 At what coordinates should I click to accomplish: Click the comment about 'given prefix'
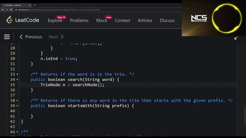tap(131, 100)
